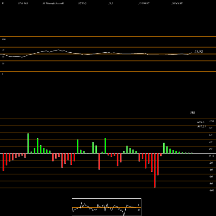Click the -60 label on right MR axis

[x=211, y=177]
